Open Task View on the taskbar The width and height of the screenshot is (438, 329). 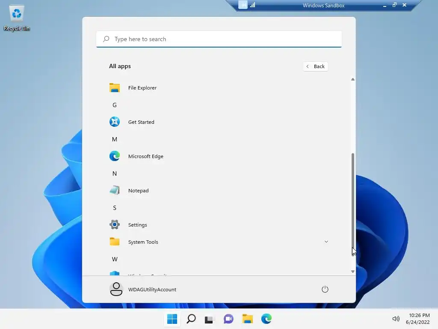click(209, 319)
